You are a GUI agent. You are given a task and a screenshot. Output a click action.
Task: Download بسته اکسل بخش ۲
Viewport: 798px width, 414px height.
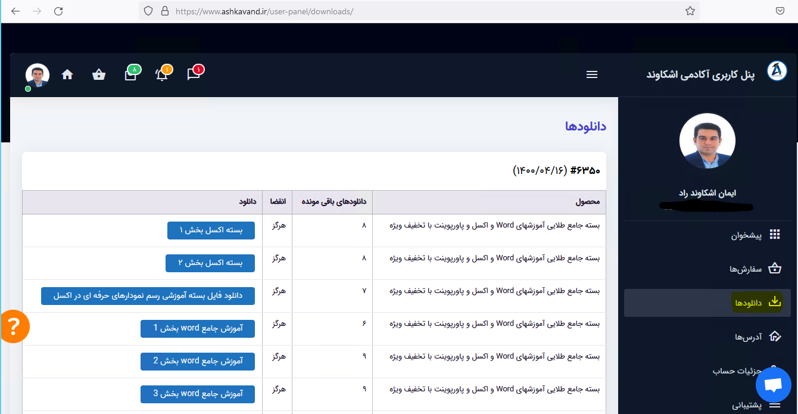tap(210, 263)
